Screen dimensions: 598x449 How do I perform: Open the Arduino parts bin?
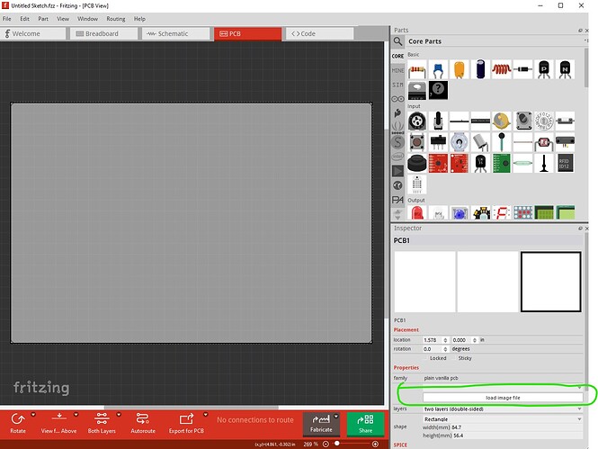click(397, 99)
